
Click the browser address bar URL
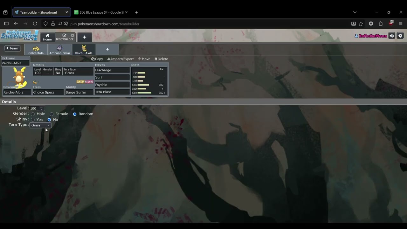(x=105, y=24)
